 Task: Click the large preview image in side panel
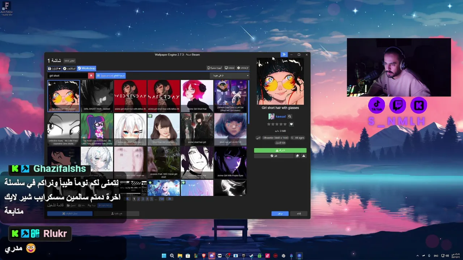pos(280,81)
